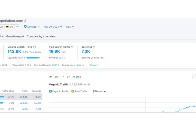
Task: Select the All time range
Action: (76, 77)
